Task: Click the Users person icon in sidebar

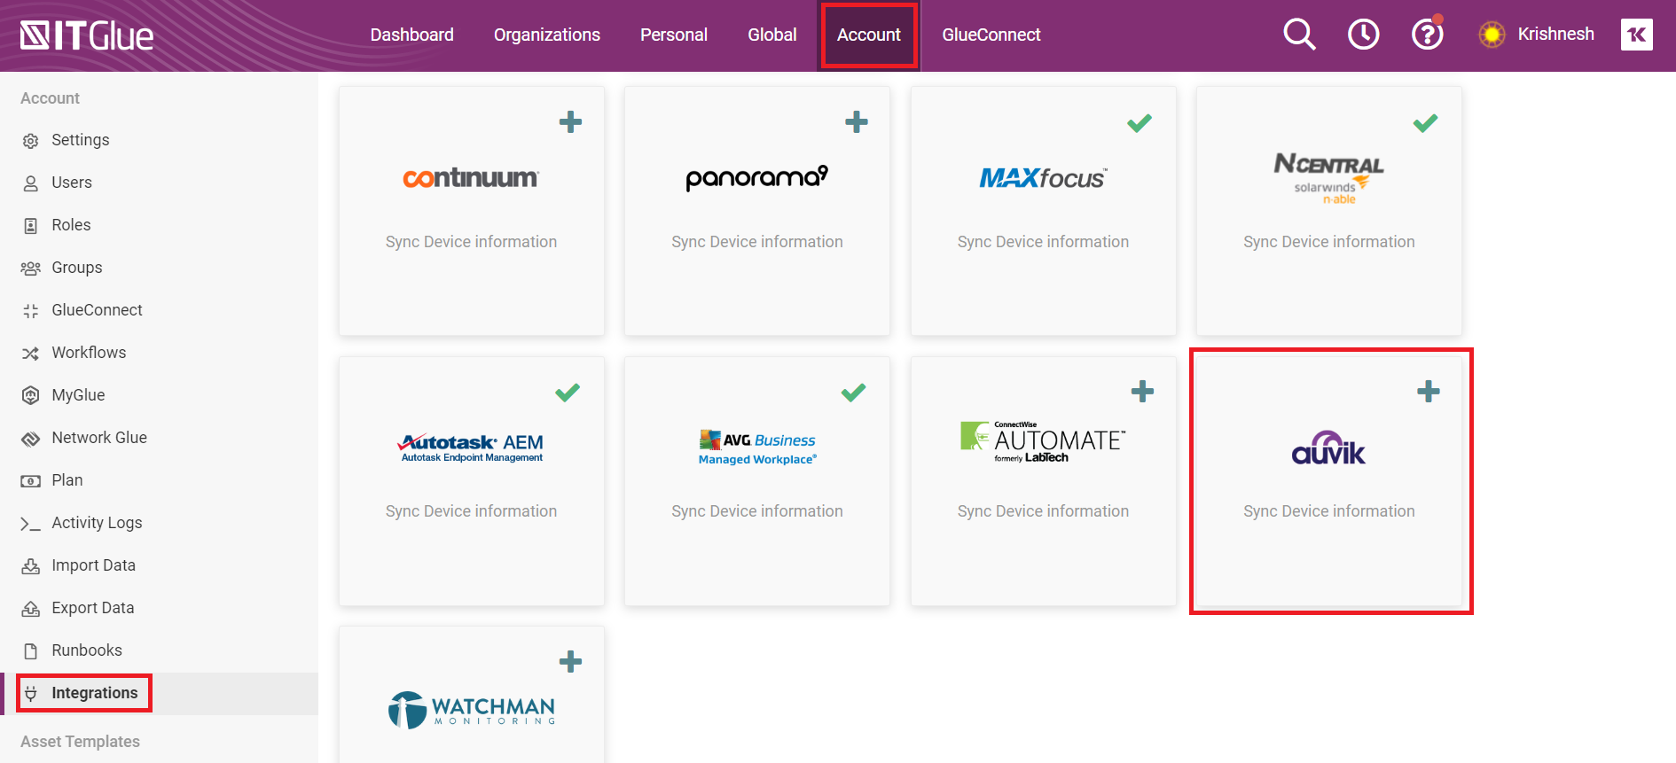Action: point(31,183)
